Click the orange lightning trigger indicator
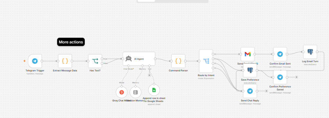The height and width of the screenshot is (118, 329). click(24, 61)
